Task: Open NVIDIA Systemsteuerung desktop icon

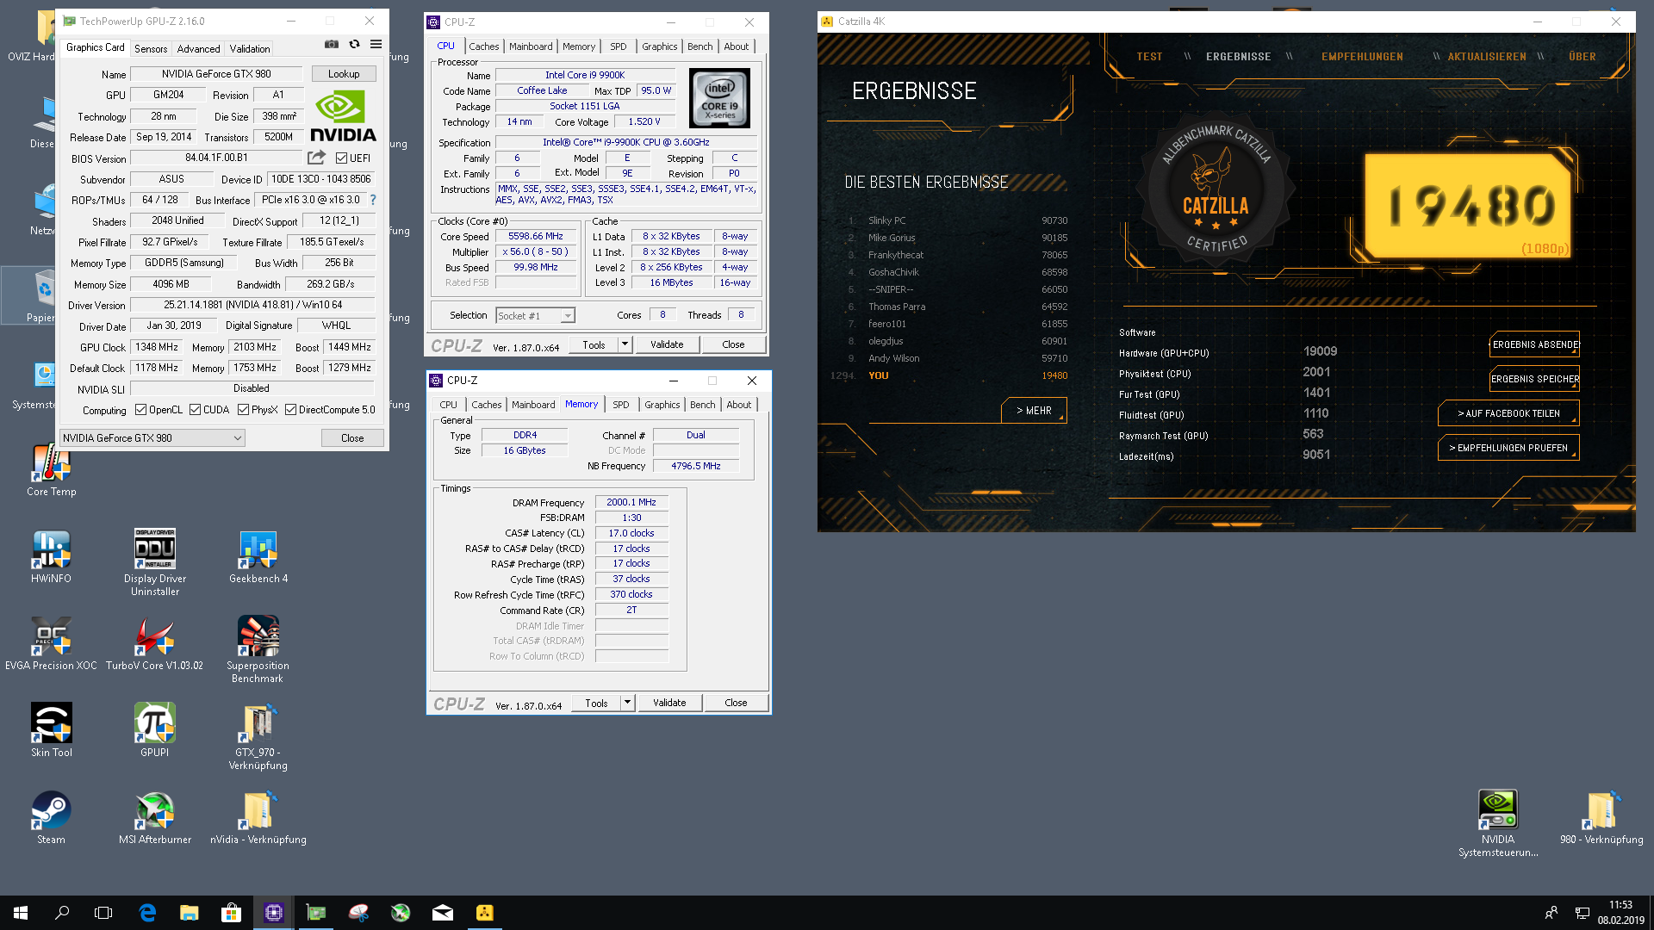Action: pos(1498,824)
